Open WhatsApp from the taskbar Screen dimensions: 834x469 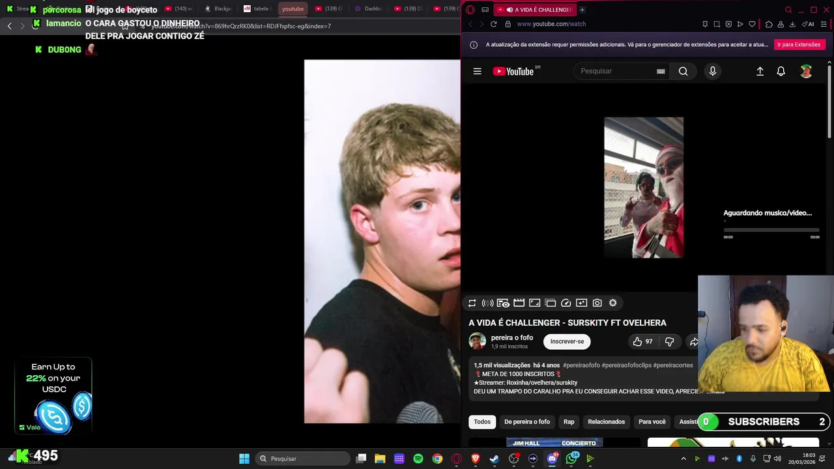tap(571, 459)
